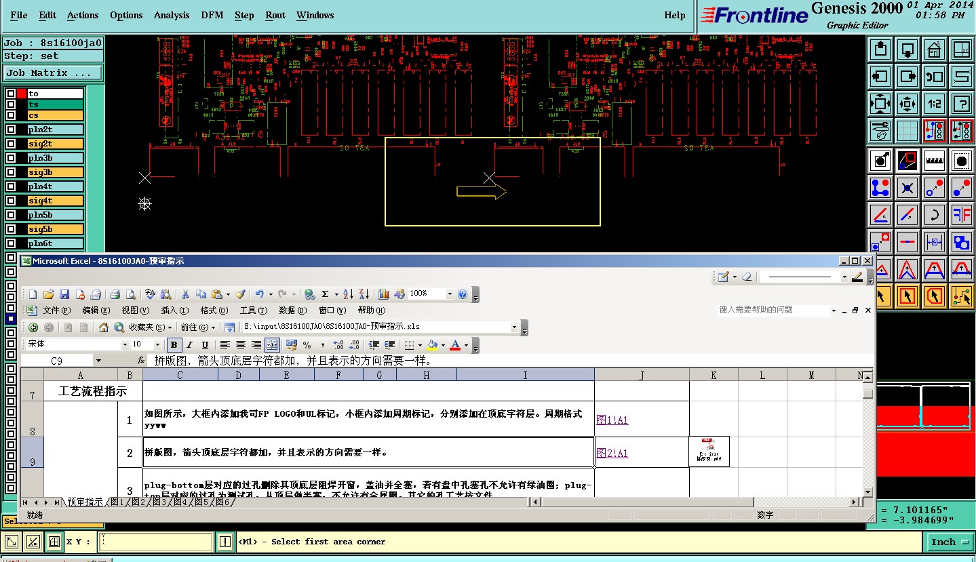Image resolution: width=976 pixels, height=562 pixels.
Task: Open the Name Box dropdown beside C9
Action: (98, 361)
